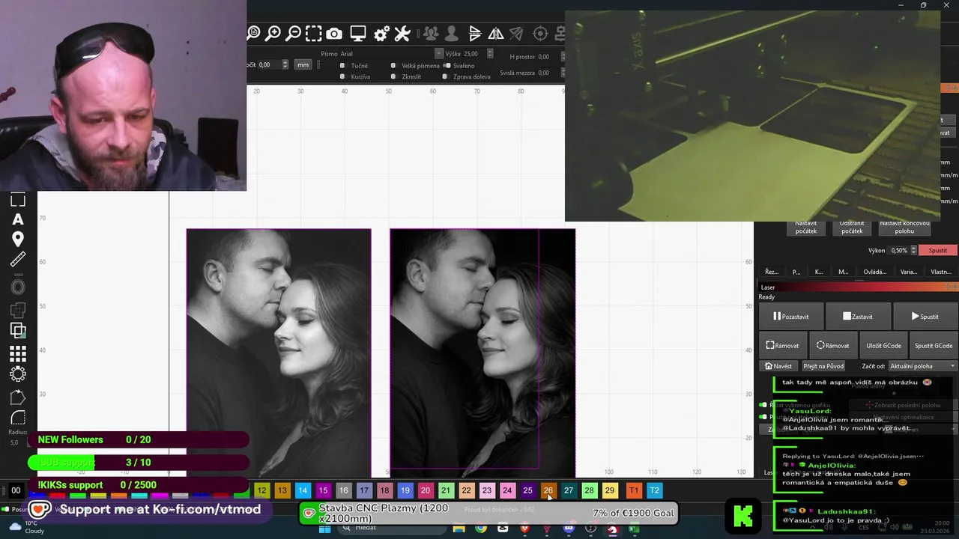The image size is (959, 539).
Task: Click the left portrait image on canvas
Action: click(x=279, y=352)
